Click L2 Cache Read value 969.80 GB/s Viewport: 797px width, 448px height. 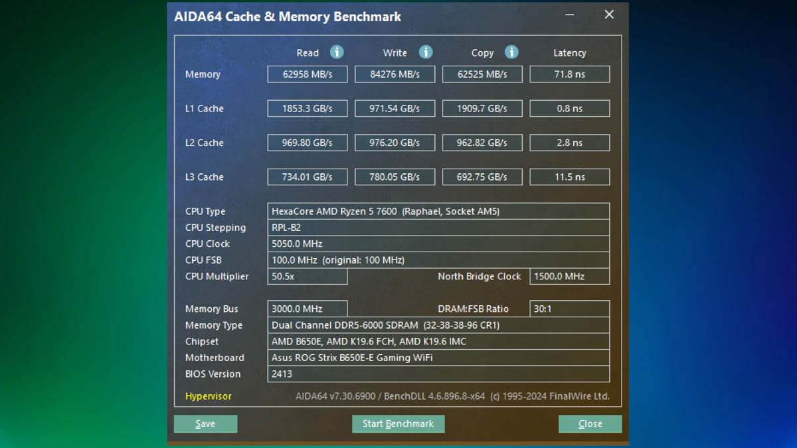pyautogui.click(x=308, y=143)
